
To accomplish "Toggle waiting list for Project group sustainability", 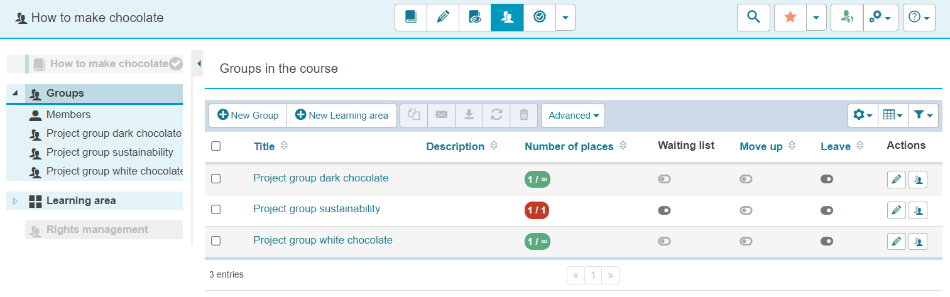I will click(x=664, y=210).
